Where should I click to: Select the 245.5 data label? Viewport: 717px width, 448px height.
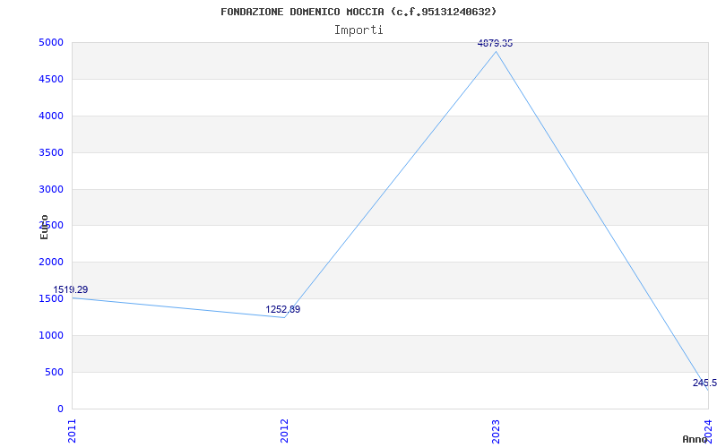pos(704,383)
